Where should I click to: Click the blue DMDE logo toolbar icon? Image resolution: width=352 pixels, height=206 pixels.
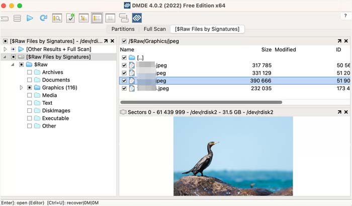click(137, 18)
